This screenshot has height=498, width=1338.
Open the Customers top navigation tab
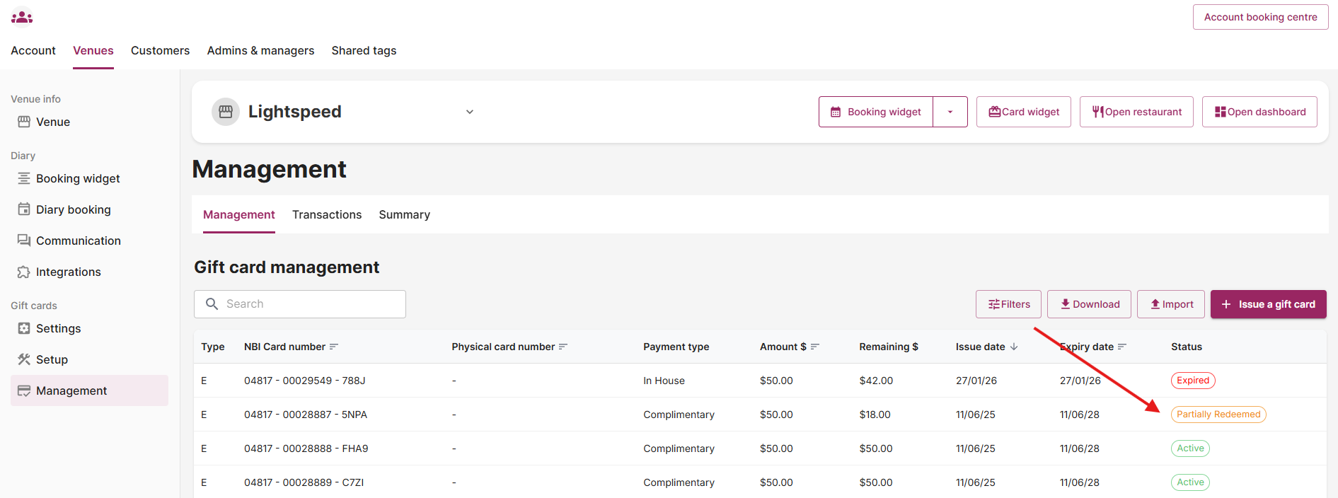pos(160,50)
